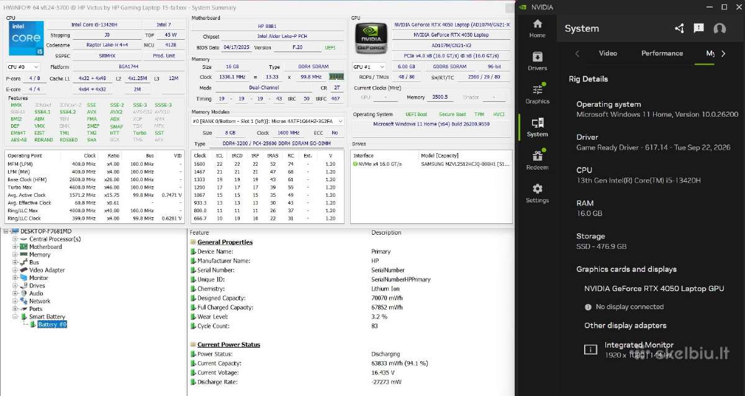
Task: Click the Motherboard icon in device tree
Action: coord(24,246)
